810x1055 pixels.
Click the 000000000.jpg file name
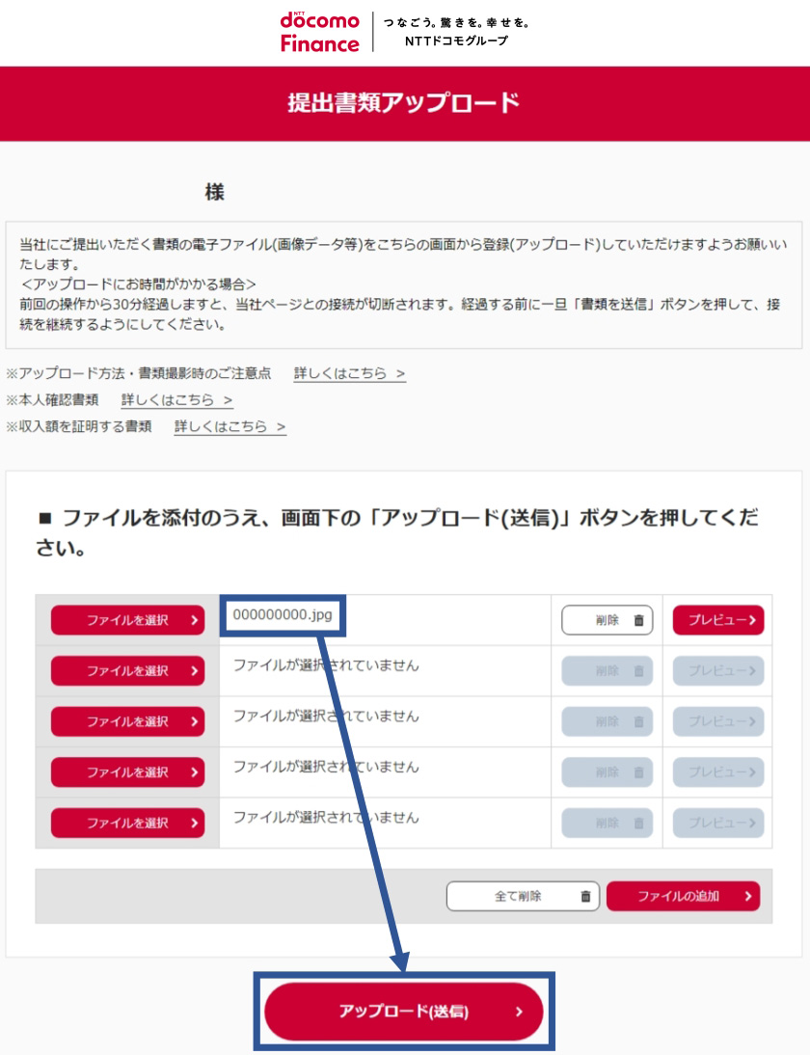283,615
